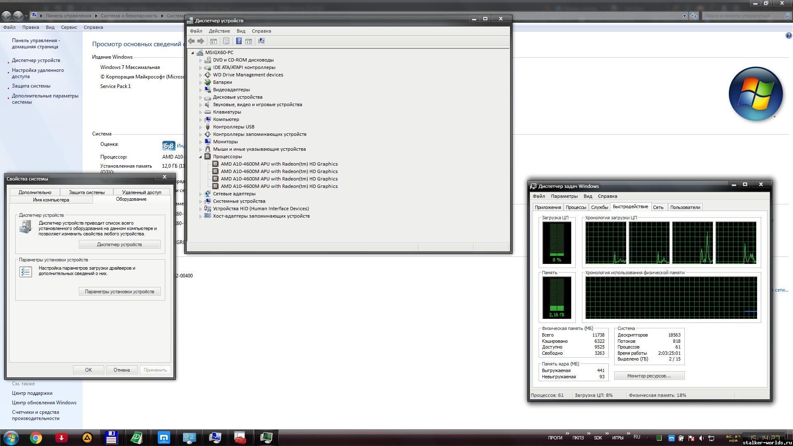The image size is (793, 446).
Task: Click Параметры установки устройств button
Action: point(119,292)
